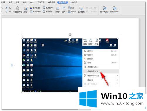Switch to the 章节 tab
Viewport: 147px width, 111px height.
pos(25,2)
